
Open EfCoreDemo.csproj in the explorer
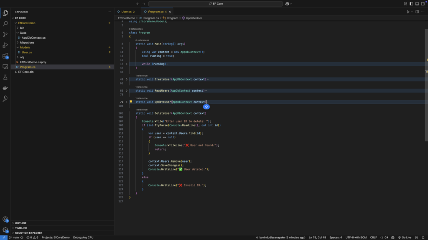[33, 62]
